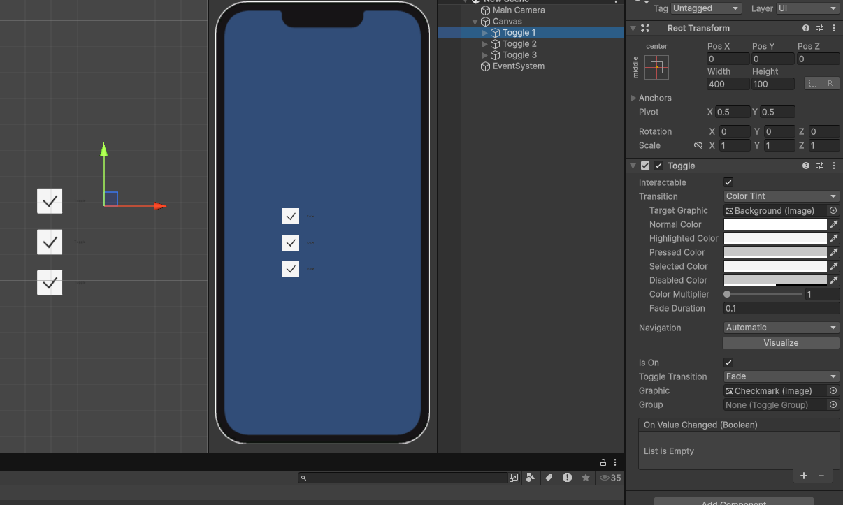Click search by type icon in Project

[531, 478]
